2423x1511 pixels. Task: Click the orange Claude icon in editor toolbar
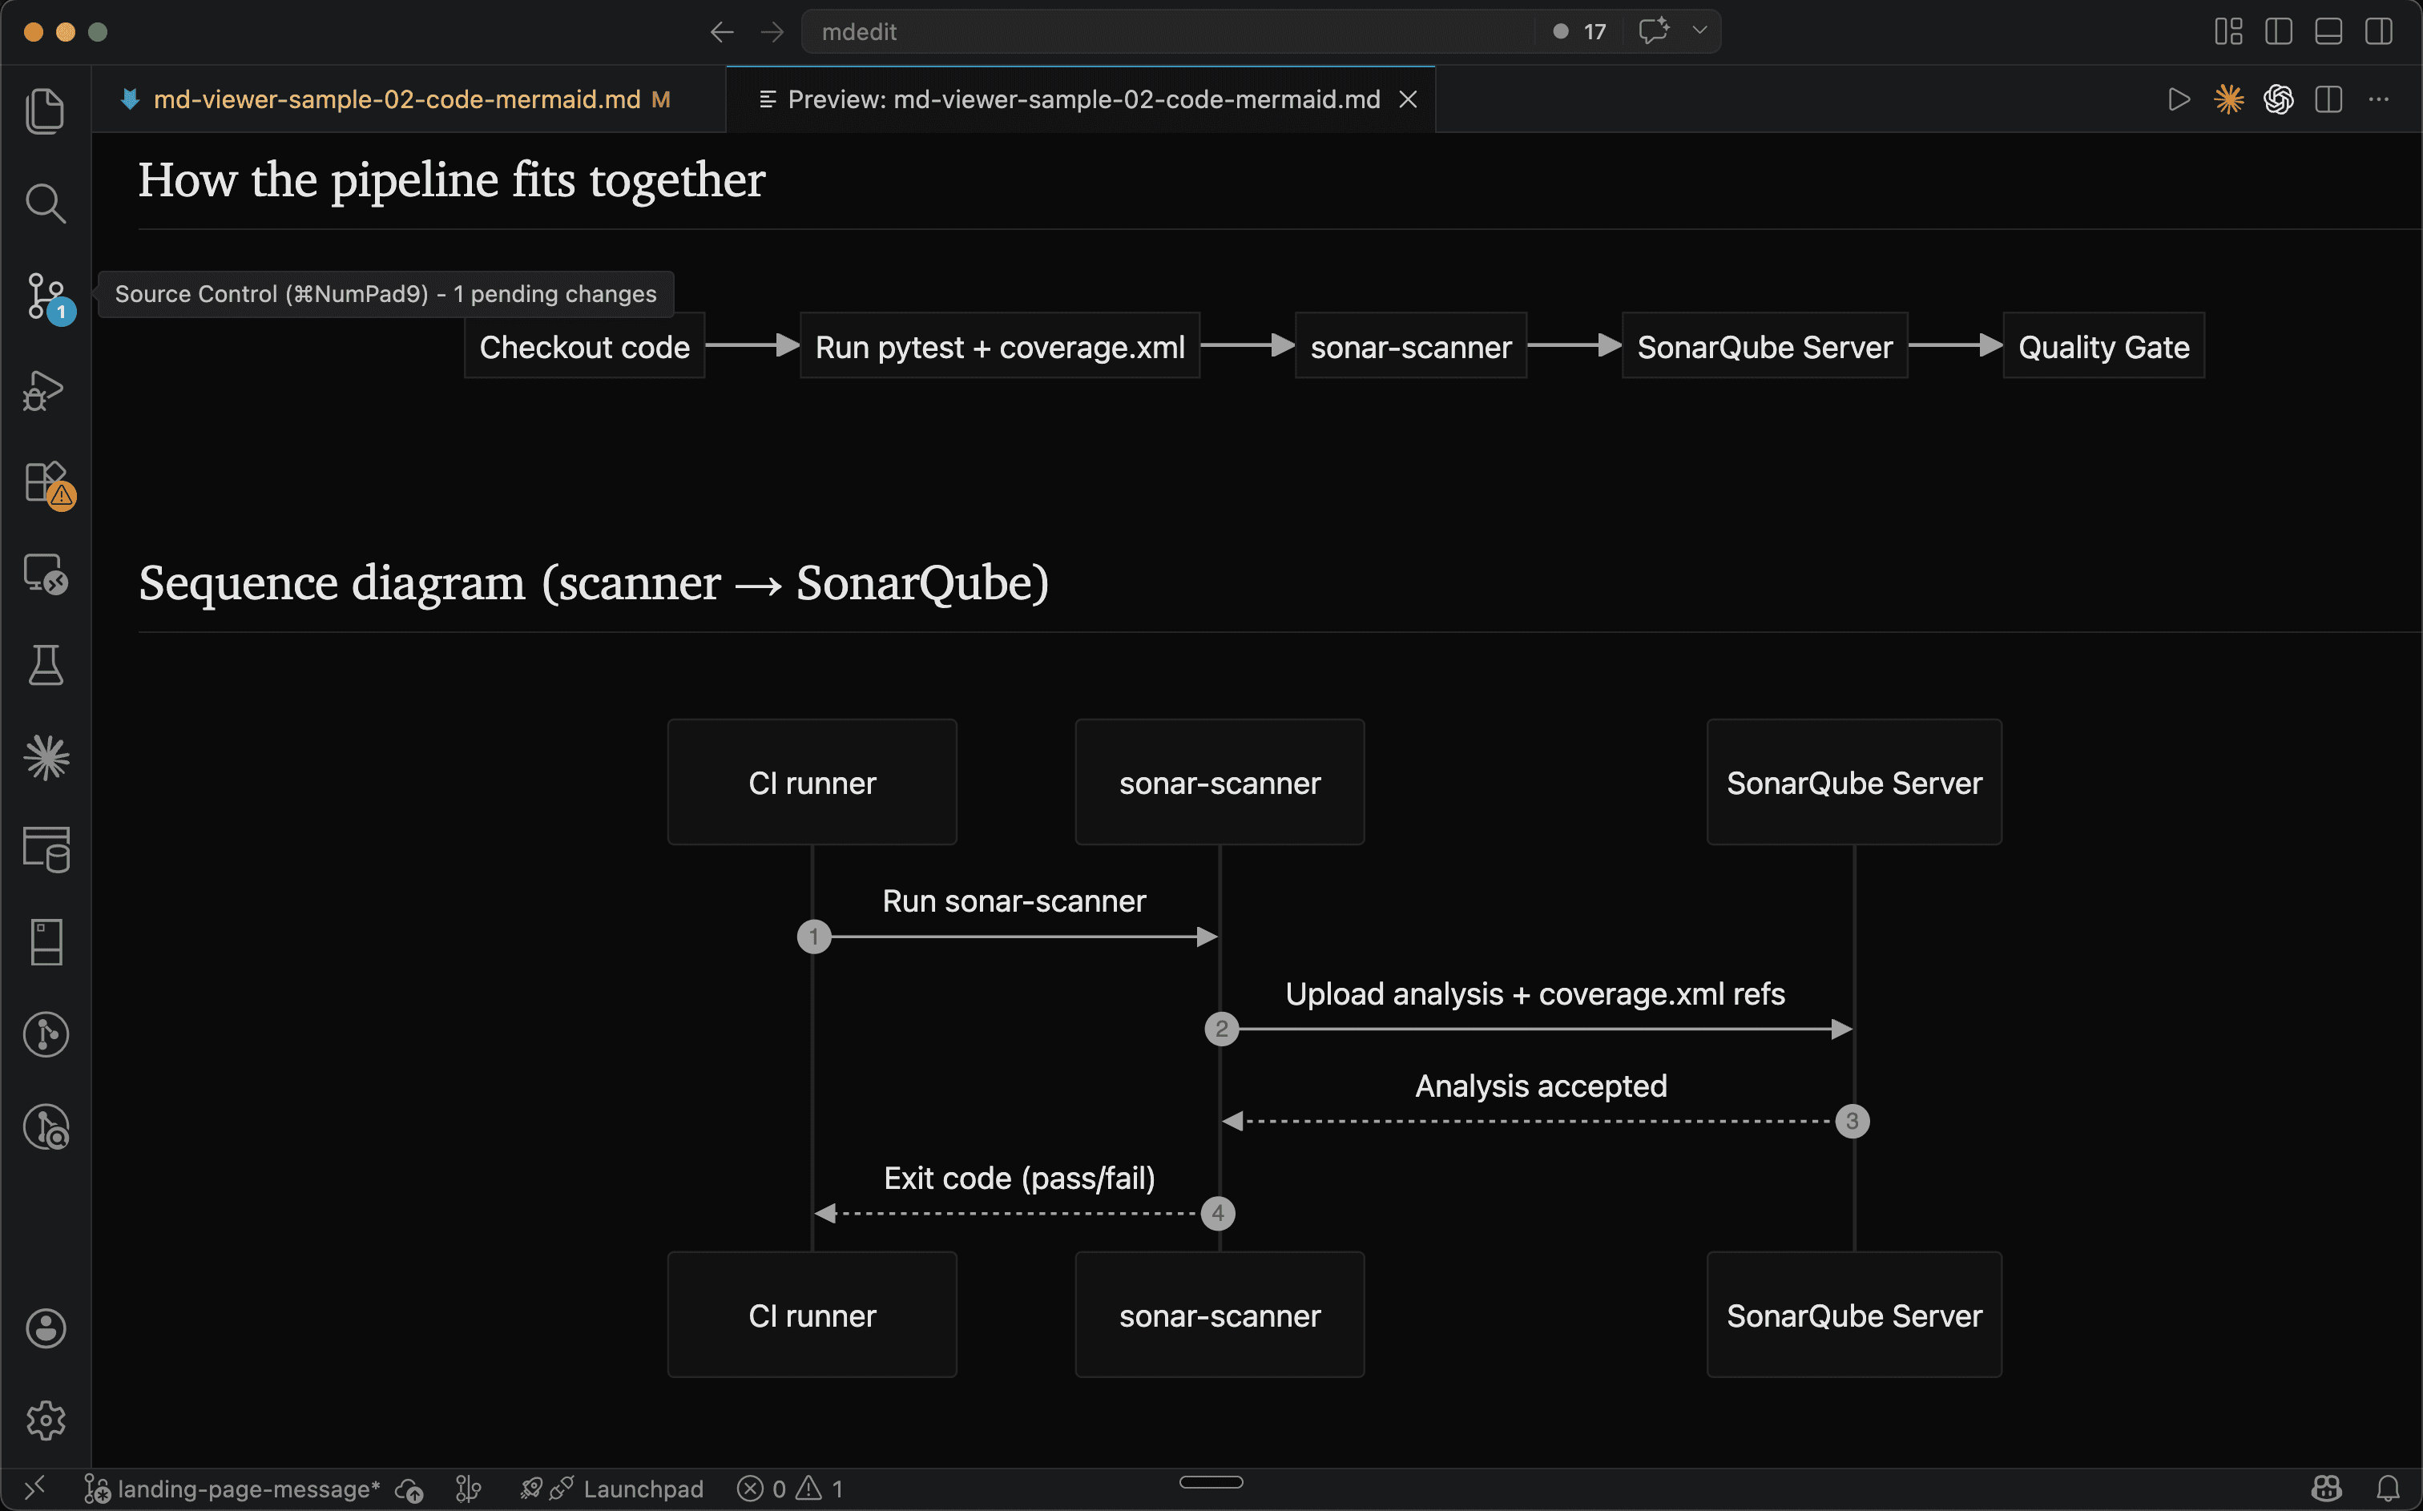[x=2228, y=99]
